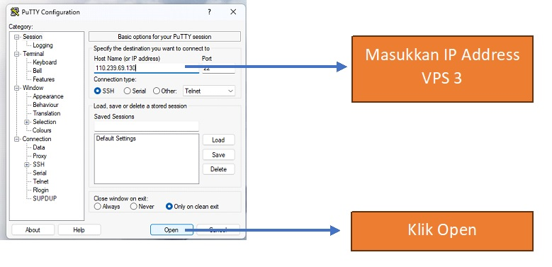The width and height of the screenshot is (552, 267).
Task: Select Keyboard category in tree
Action: pyautogui.click(x=45, y=62)
